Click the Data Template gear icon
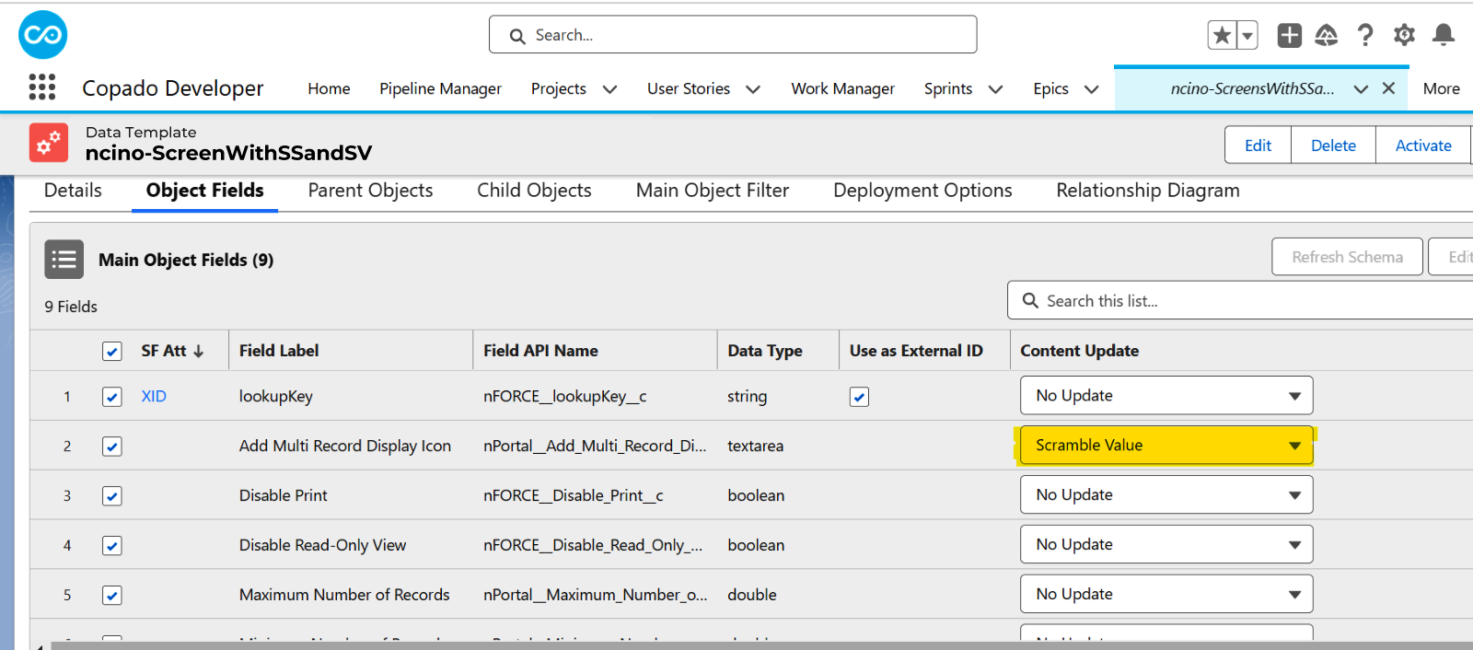The width and height of the screenshot is (1473, 650). point(49,143)
